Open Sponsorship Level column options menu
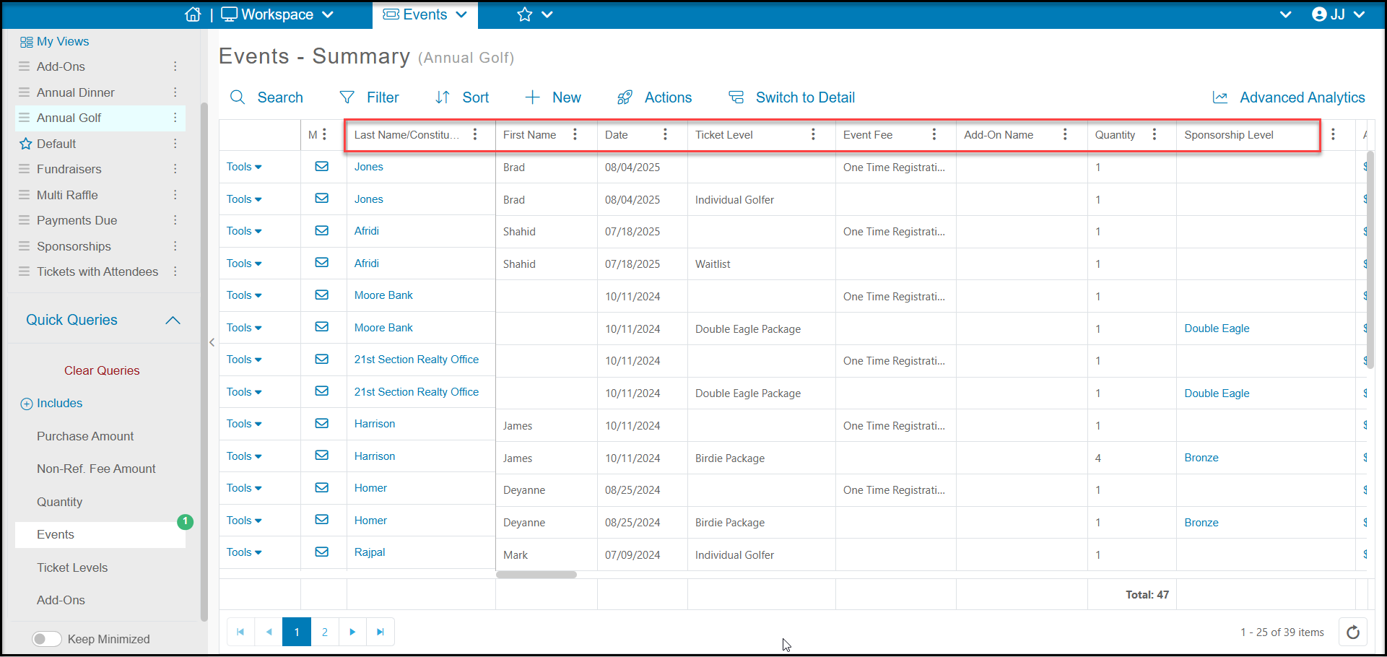1387x657 pixels. pos(1333,134)
